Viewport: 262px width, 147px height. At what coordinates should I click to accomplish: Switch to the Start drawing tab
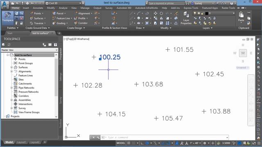point(10,33)
